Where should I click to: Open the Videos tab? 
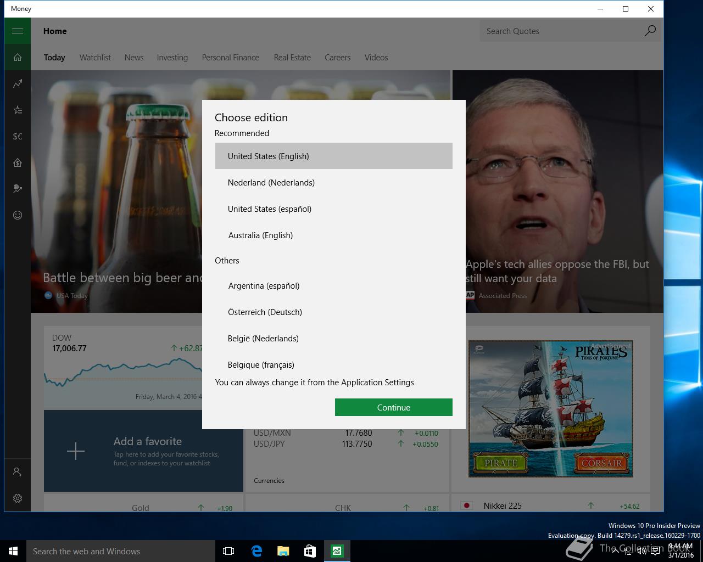coord(376,58)
